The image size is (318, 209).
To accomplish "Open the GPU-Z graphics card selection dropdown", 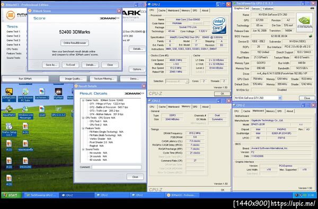I will 280,98.
